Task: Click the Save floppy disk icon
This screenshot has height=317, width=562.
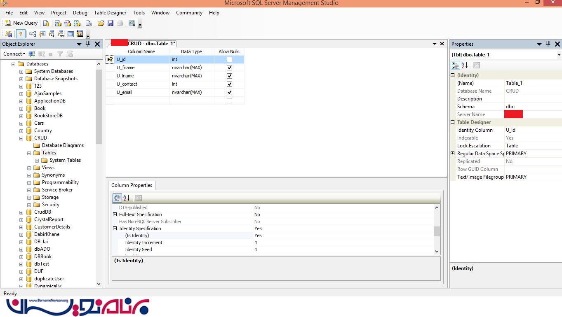Action: (111, 23)
